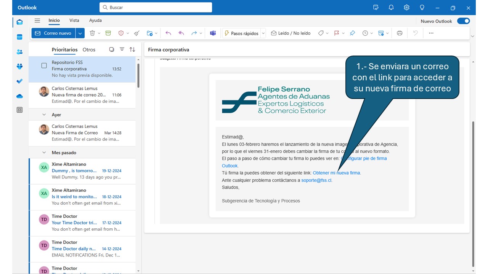488x274 pixels.
Task: Click the soporte@fss.cl email link
Action: pos(316,180)
